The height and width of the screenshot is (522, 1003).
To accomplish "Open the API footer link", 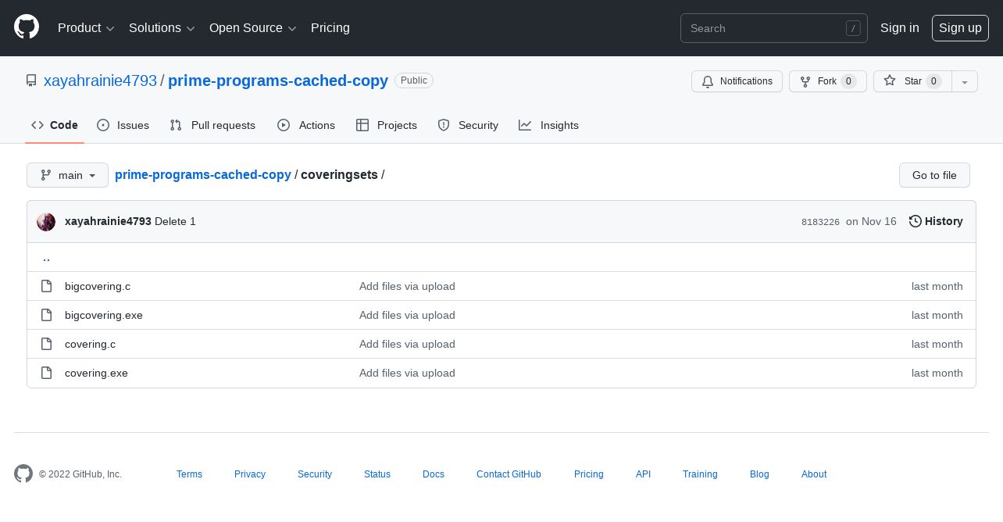I will (643, 474).
